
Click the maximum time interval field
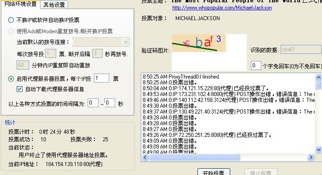(109, 103)
